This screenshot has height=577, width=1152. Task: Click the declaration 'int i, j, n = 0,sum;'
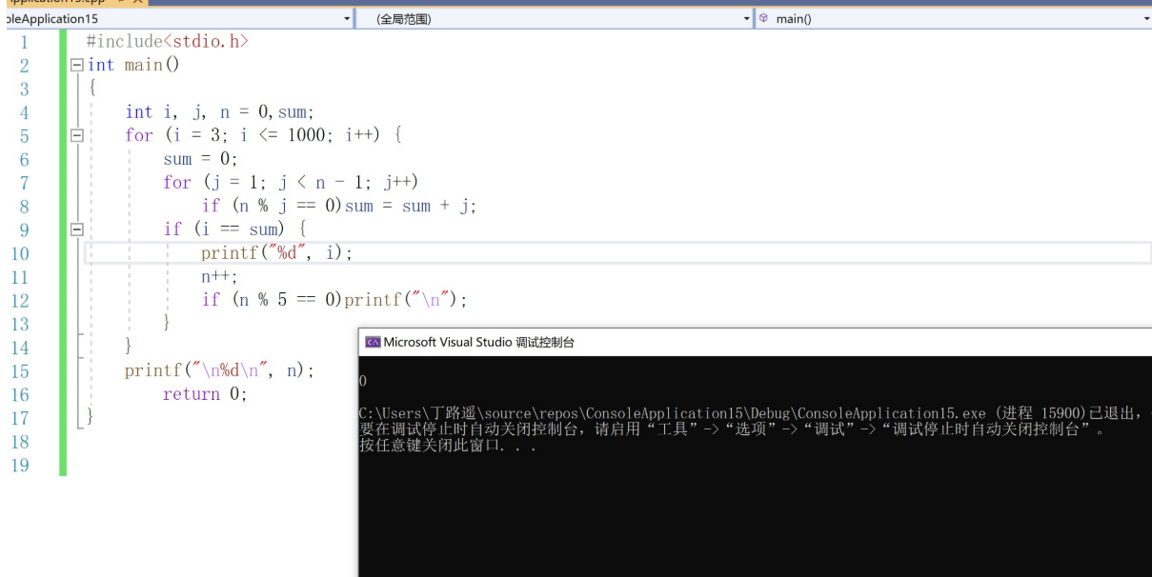[x=219, y=111]
